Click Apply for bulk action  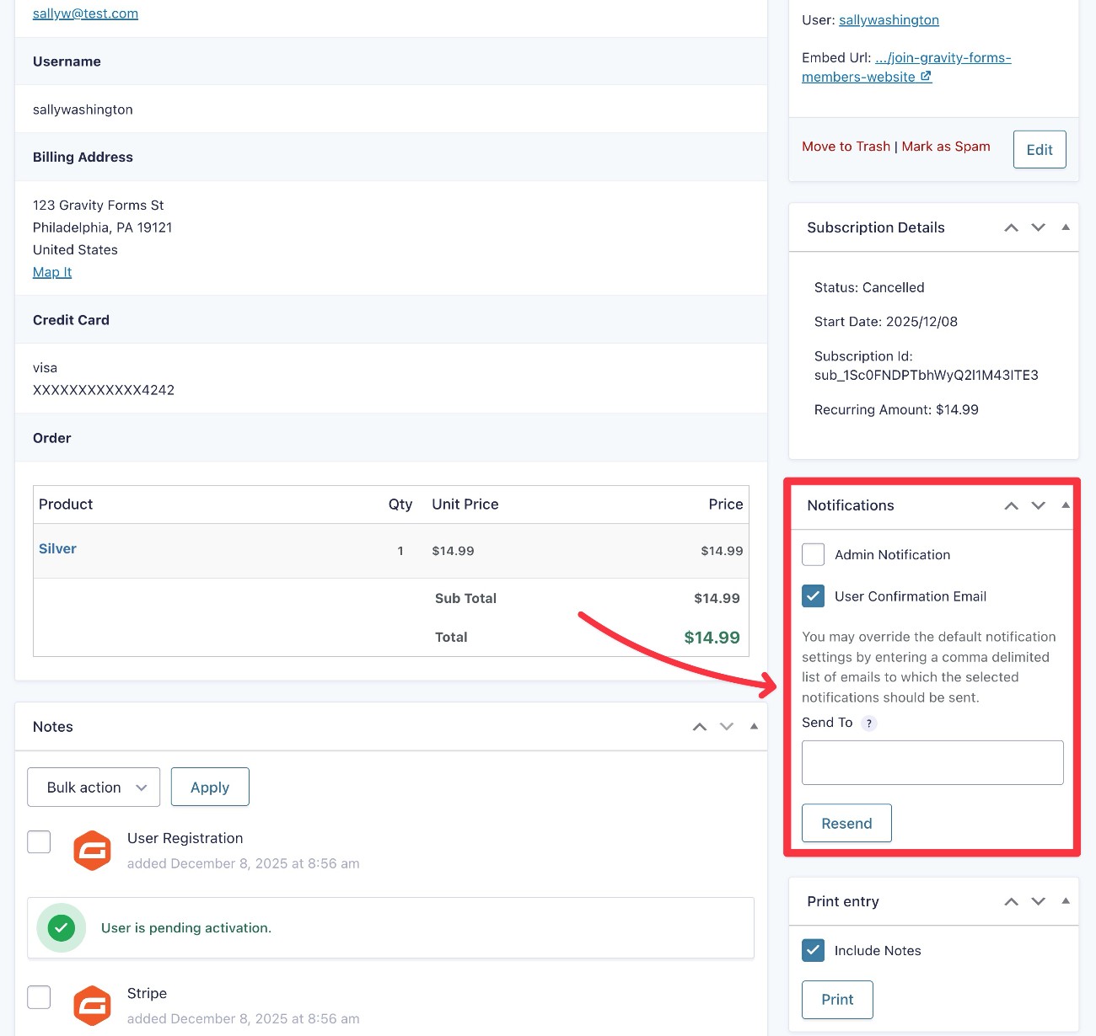[210, 787]
